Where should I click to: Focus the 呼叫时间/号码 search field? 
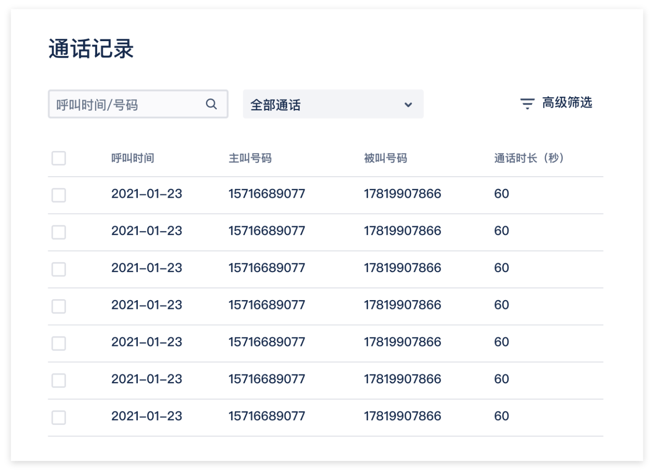pyautogui.click(x=126, y=104)
